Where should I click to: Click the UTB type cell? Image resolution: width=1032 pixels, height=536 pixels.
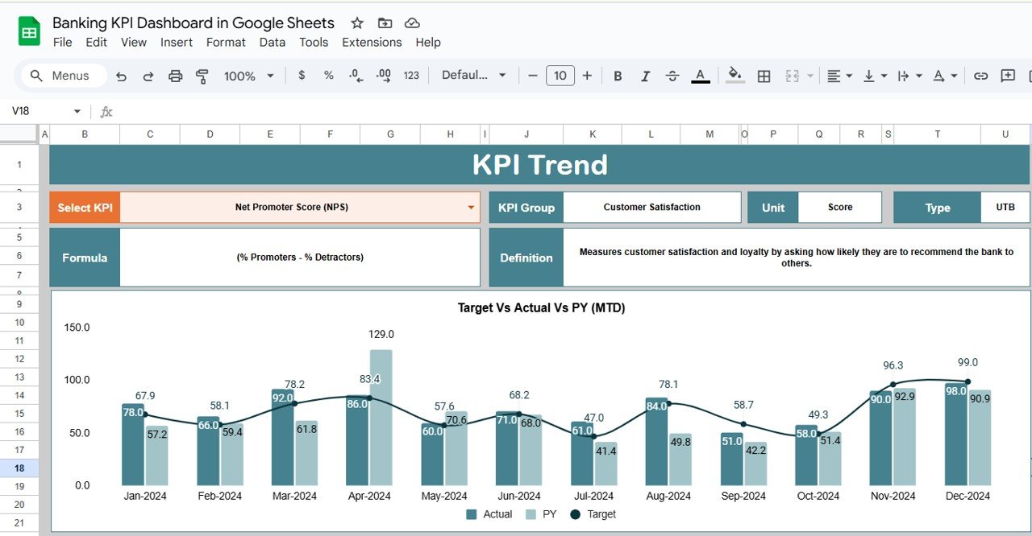point(1005,208)
